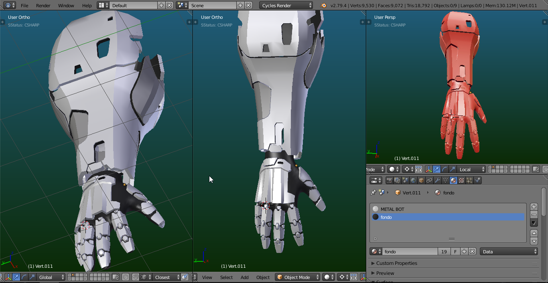Screen dimensions: 548x283
Task: Open the Window menu
Action: coord(66,5)
